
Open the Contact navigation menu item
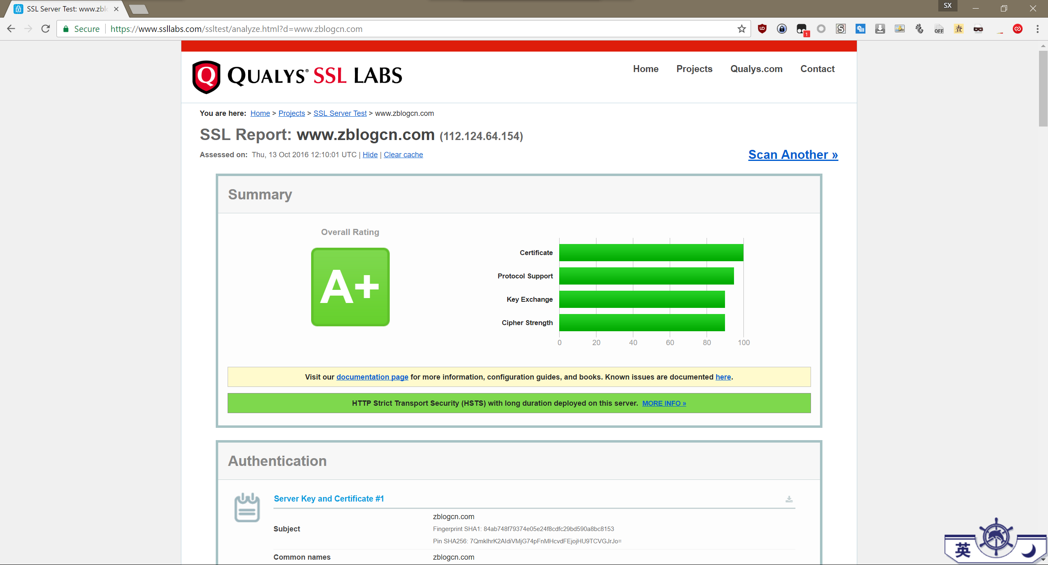pos(818,69)
